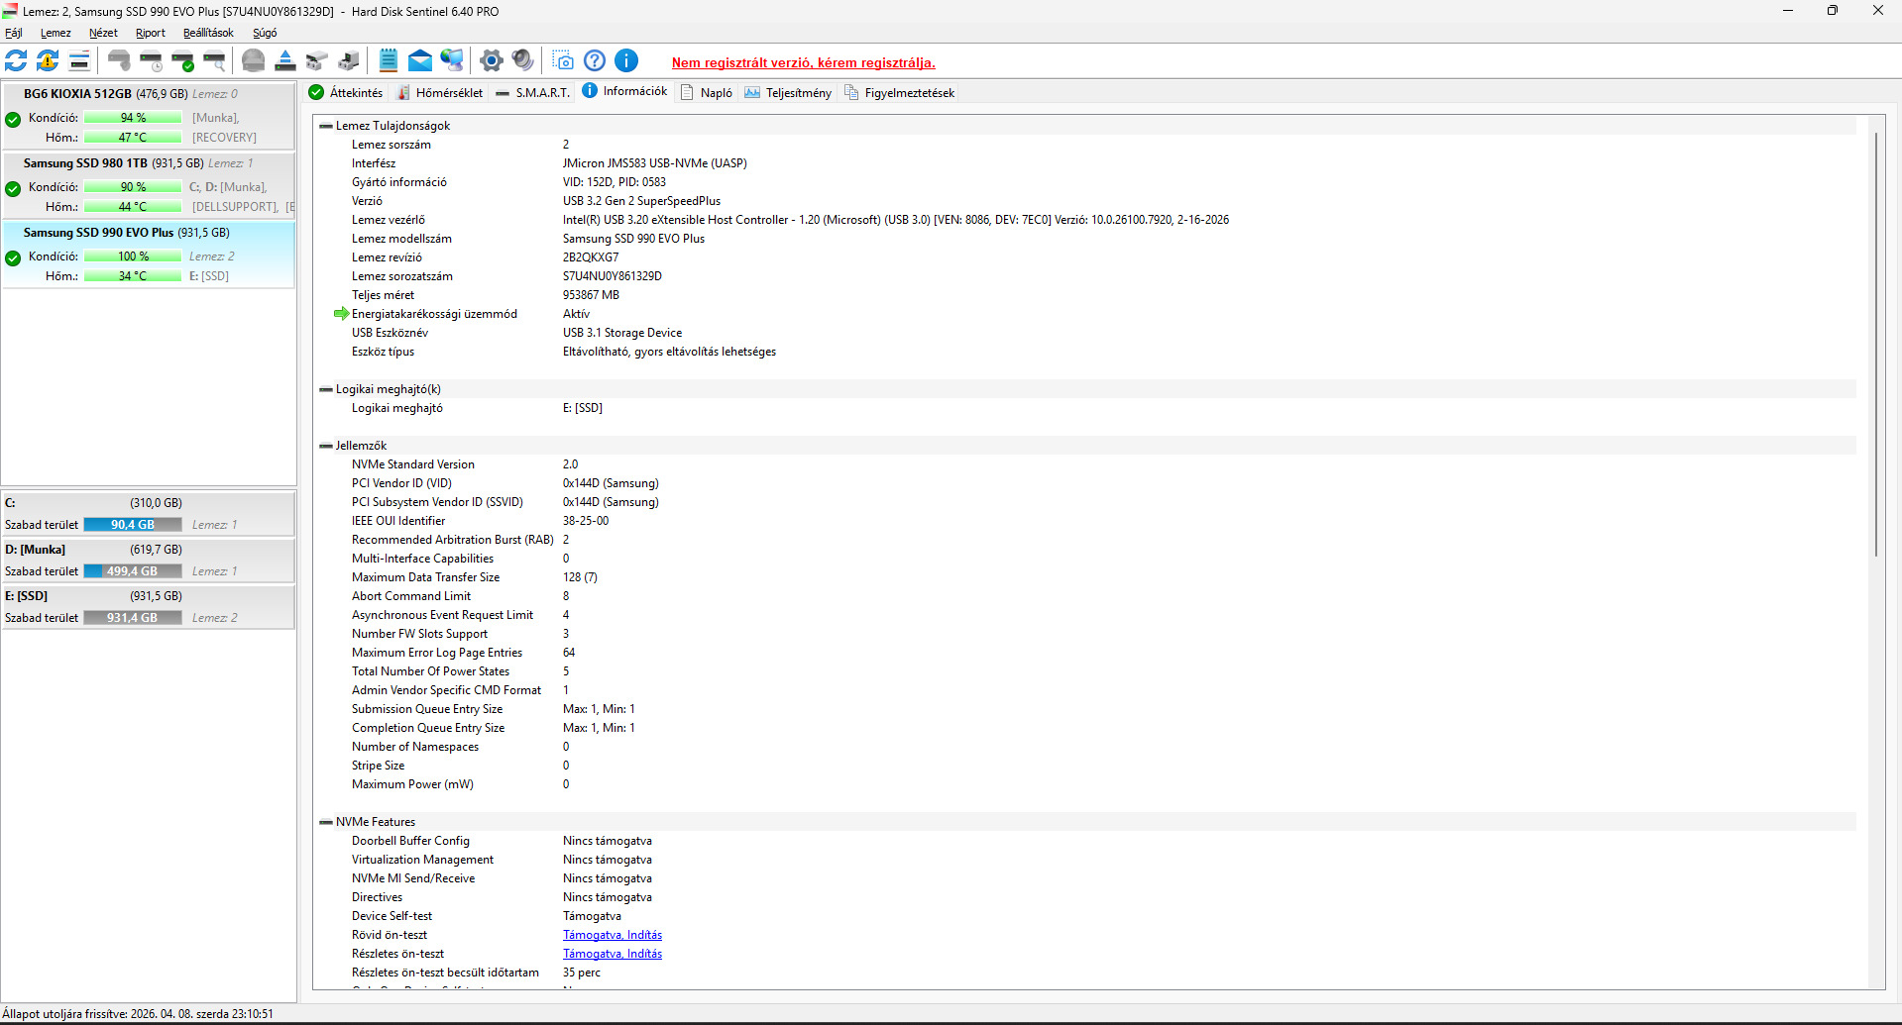1902x1025 pixels.
Task: Click the 94 % condition bar of KIOXIA
Action: pos(133,118)
